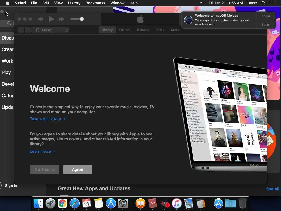
Task: Adjust the iTunes volume slider
Action: pyautogui.click(x=77, y=19)
